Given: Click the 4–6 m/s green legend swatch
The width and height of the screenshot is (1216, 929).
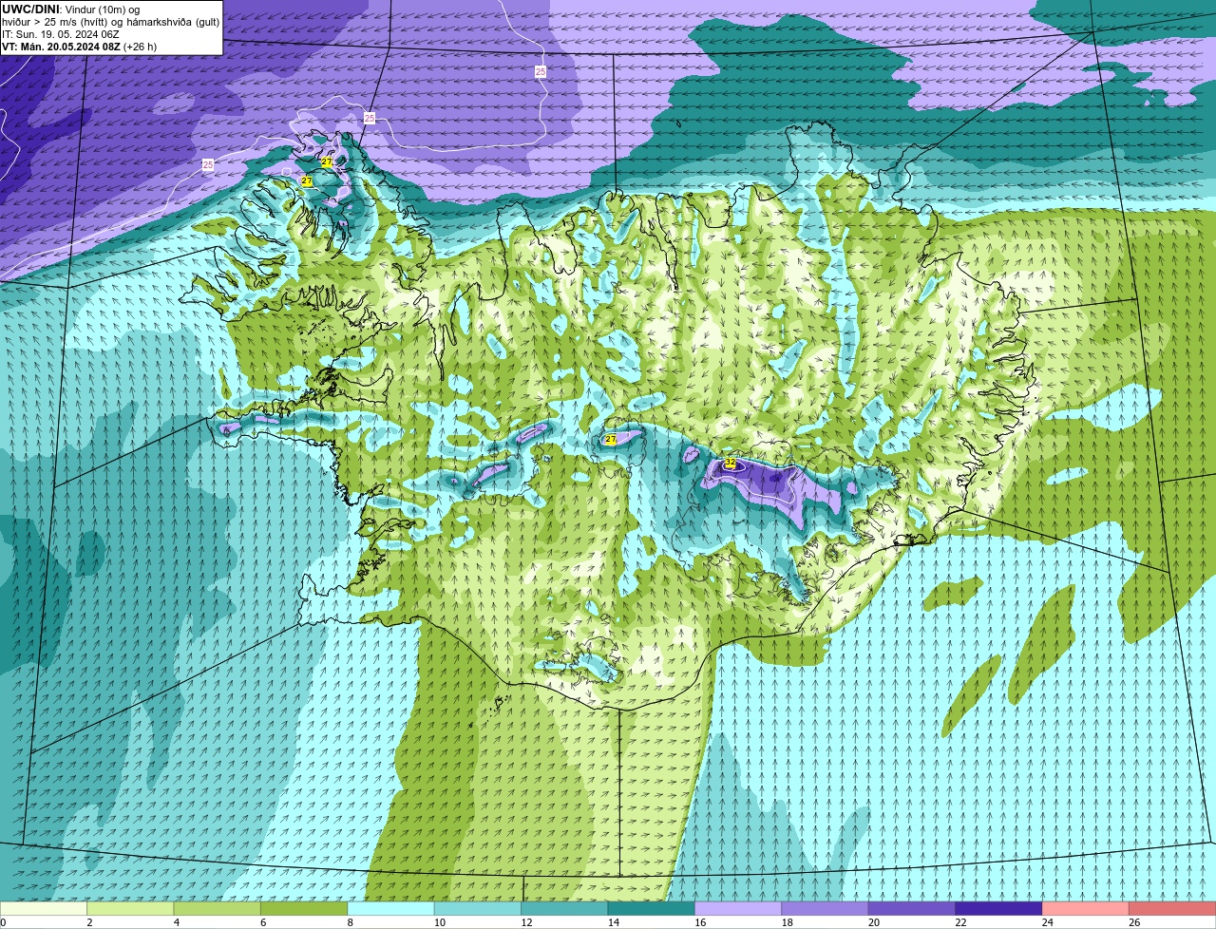Looking at the screenshot, I should point(218,909).
